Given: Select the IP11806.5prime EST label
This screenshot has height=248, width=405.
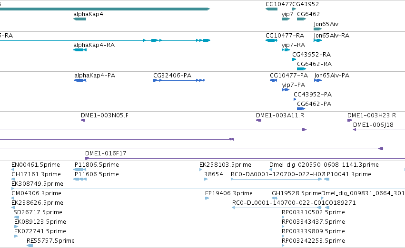Looking at the screenshot, I should click(96, 165).
